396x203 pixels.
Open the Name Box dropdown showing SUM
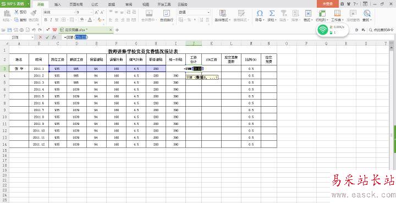(32, 37)
